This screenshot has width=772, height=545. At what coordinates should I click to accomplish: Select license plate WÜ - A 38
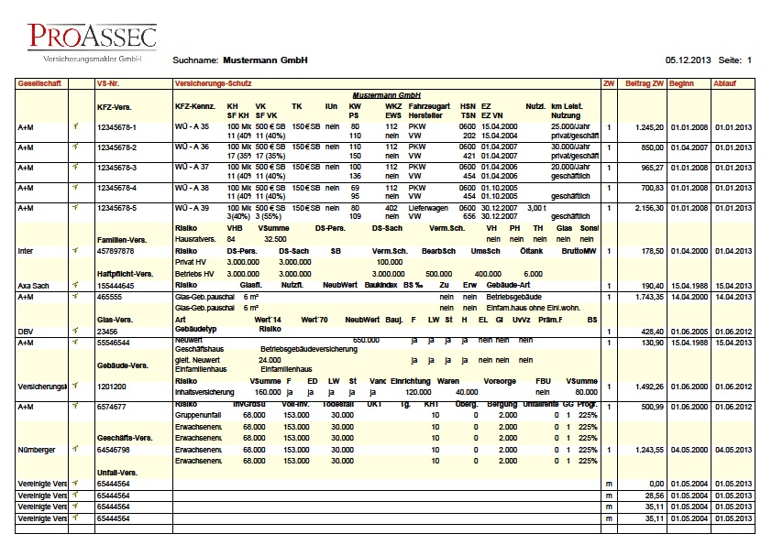point(192,188)
